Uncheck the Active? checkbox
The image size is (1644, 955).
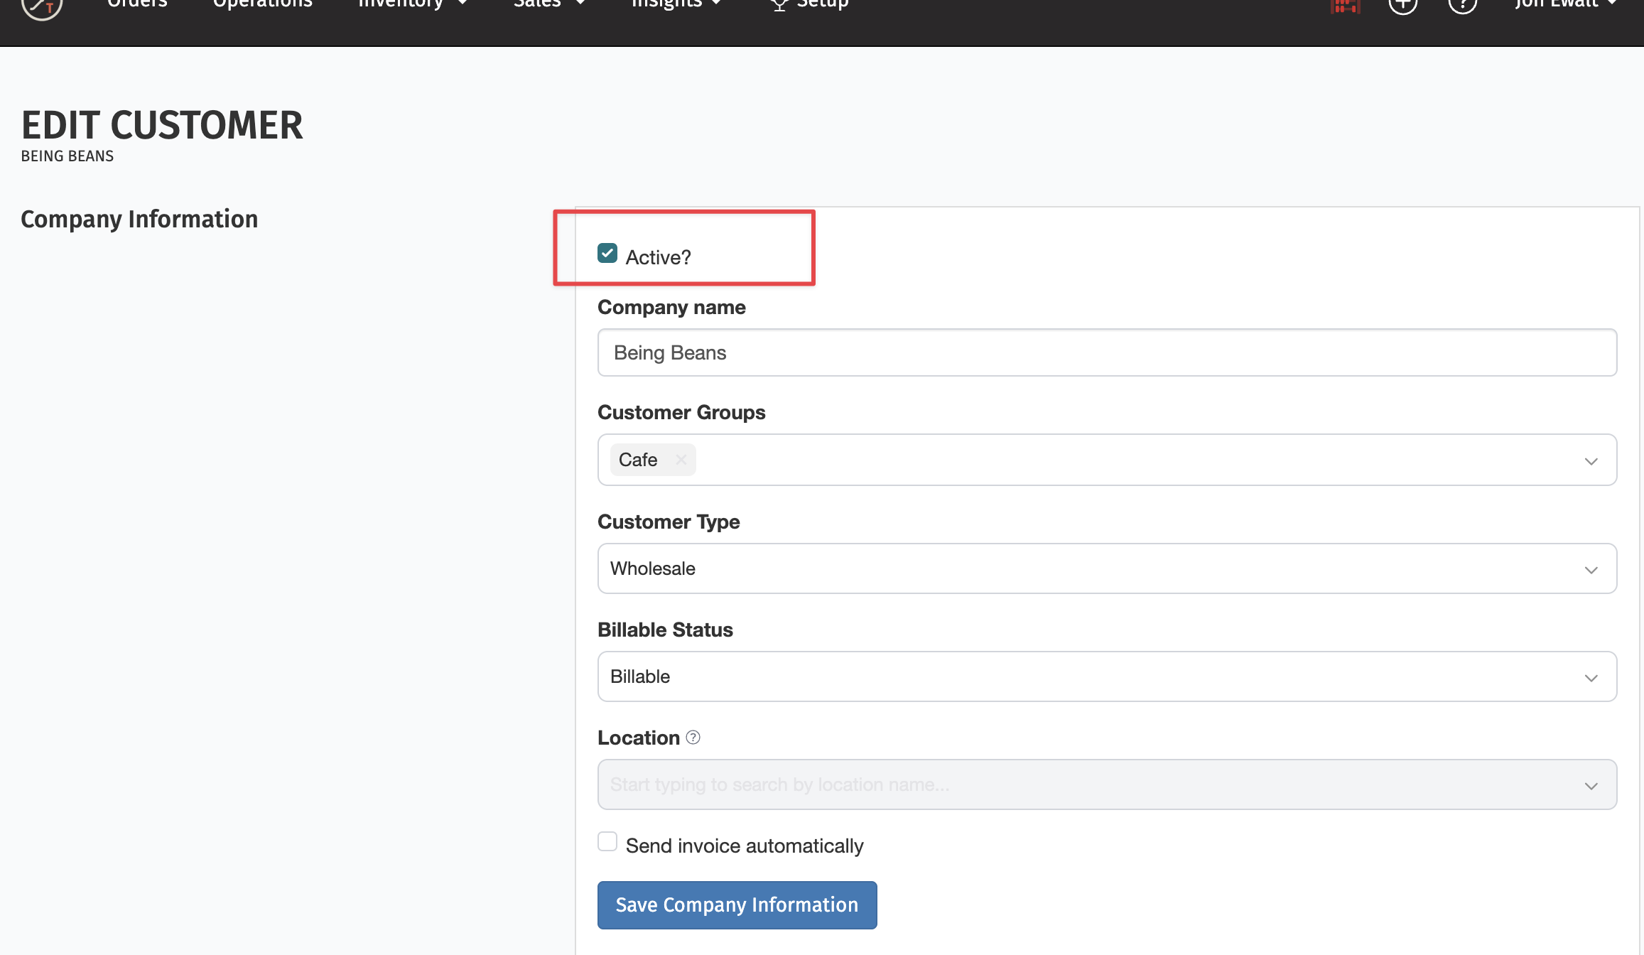tap(607, 254)
